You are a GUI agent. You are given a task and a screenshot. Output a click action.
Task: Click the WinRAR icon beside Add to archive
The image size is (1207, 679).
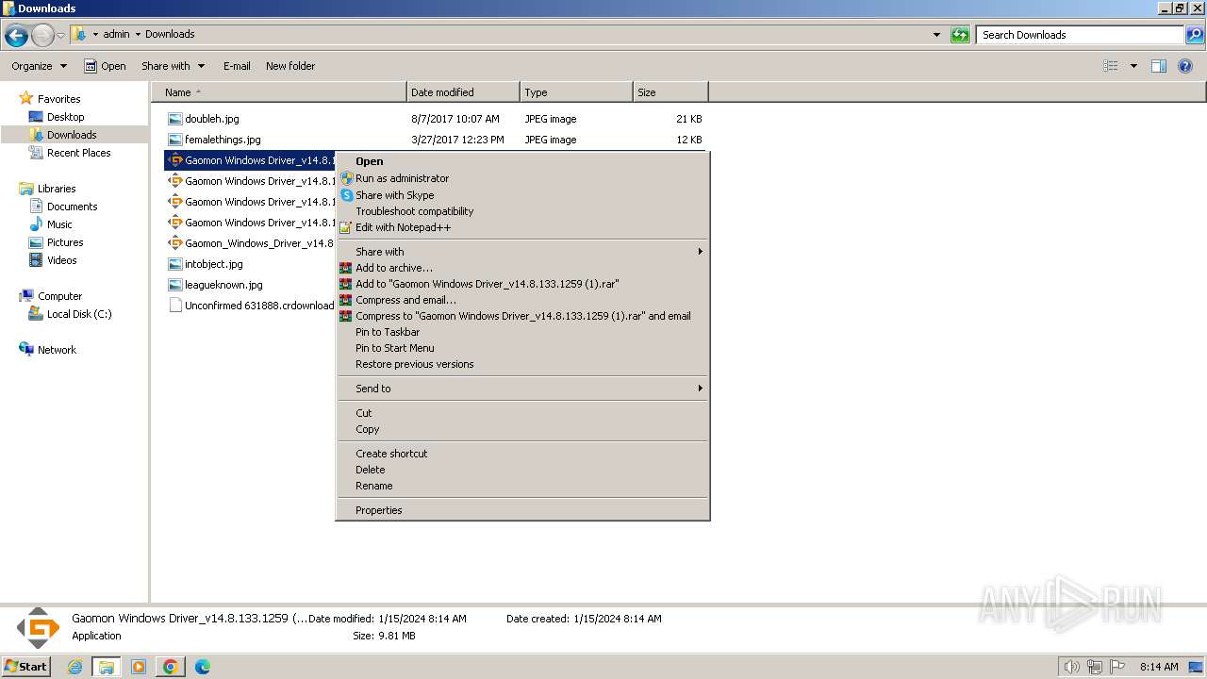tap(346, 268)
